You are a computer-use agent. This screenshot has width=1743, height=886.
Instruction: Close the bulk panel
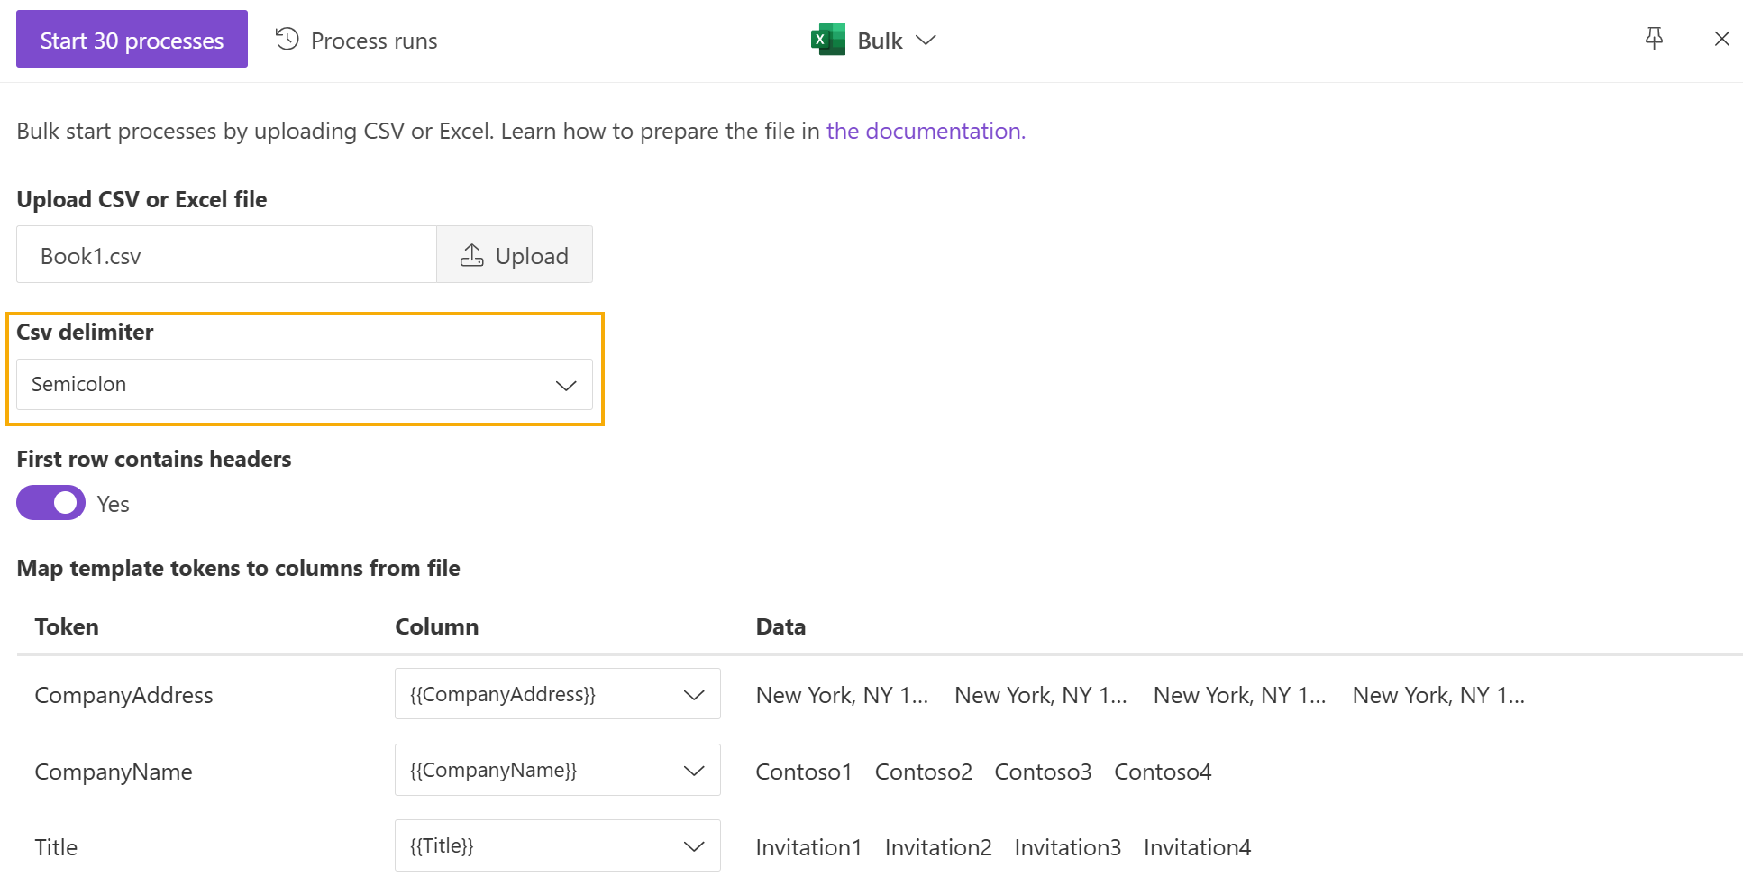[1721, 39]
